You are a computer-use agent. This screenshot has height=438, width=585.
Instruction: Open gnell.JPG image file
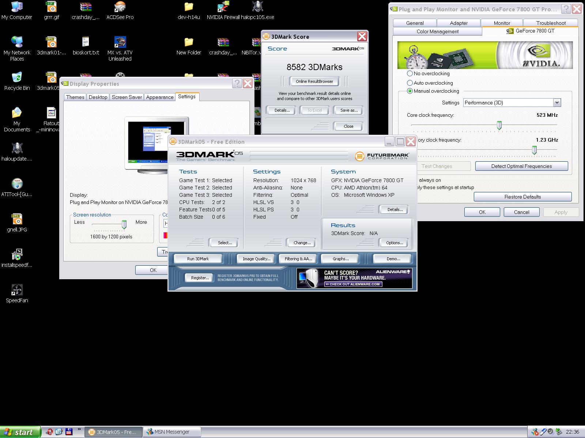[17, 223]
